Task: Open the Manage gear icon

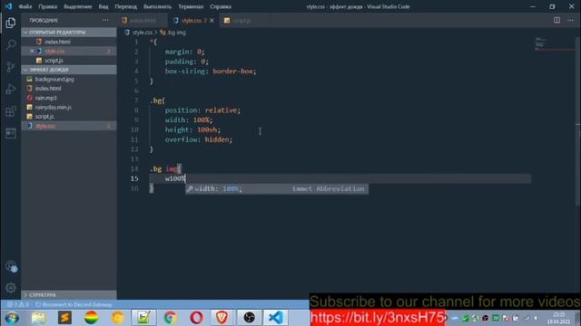Action: click(x=11, y=288)
